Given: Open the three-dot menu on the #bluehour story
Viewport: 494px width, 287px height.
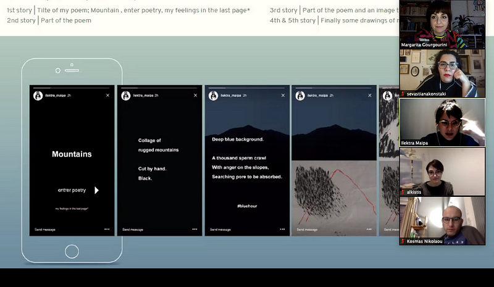Looking at the screenshot, I should (x=282, y=229).
